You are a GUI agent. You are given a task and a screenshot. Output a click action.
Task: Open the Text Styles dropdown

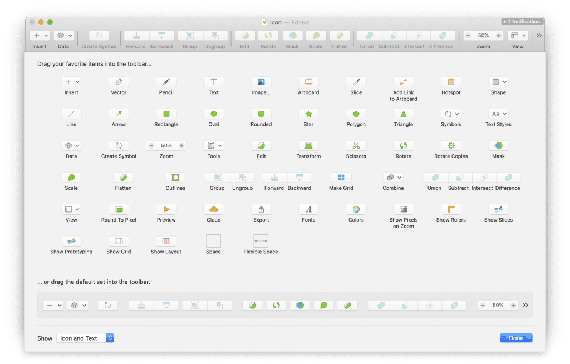pyautogui.click(x=498, y=114)
